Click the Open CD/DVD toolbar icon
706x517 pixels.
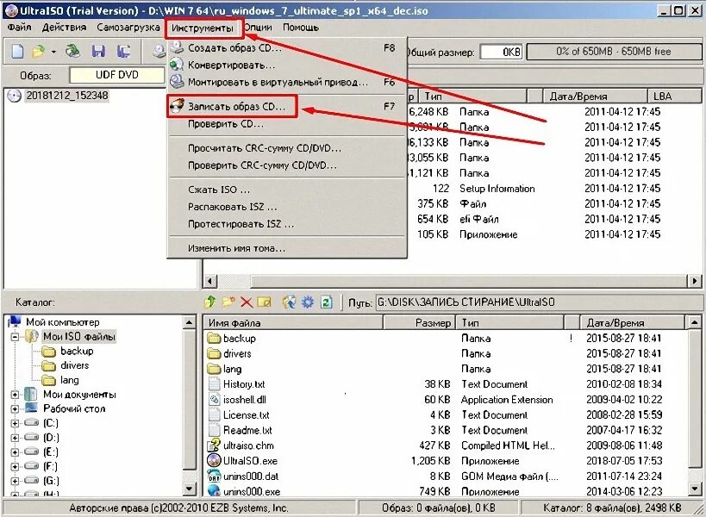click(x=72, y=52)
